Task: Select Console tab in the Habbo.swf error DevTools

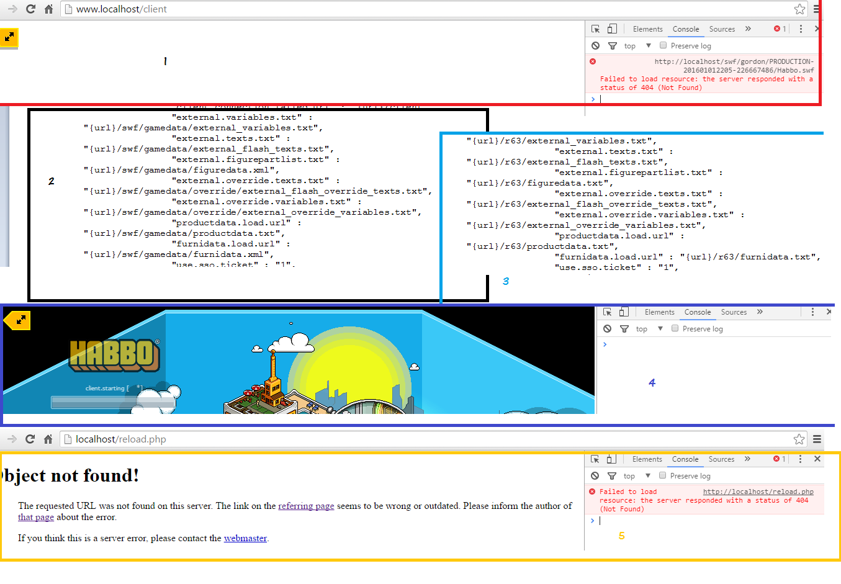Action: coord(686,29)
